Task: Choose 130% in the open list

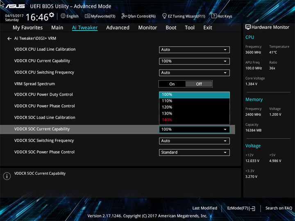Action: [194, 113]
